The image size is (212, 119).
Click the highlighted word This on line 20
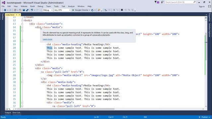49,48
